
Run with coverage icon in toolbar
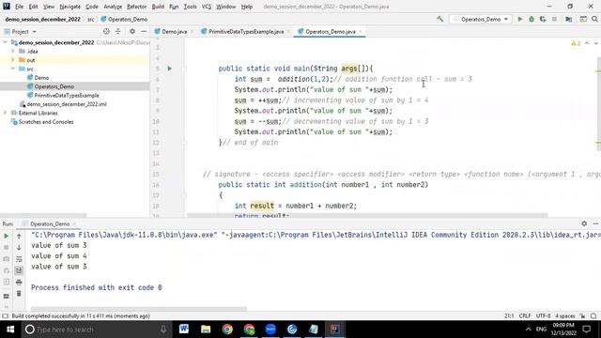click(543, 19)
